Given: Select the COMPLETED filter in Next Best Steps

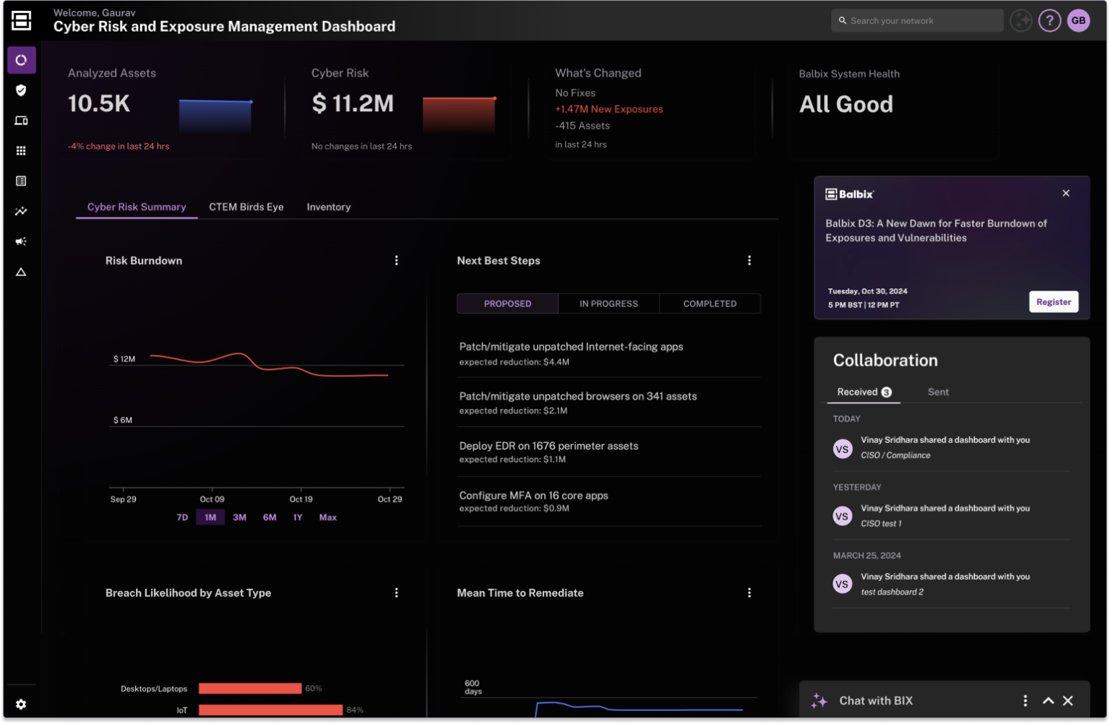Looking at the screenshot, I should 709,303.
